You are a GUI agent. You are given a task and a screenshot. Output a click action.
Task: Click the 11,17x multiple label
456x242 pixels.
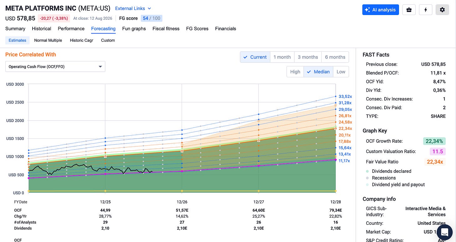344,161
